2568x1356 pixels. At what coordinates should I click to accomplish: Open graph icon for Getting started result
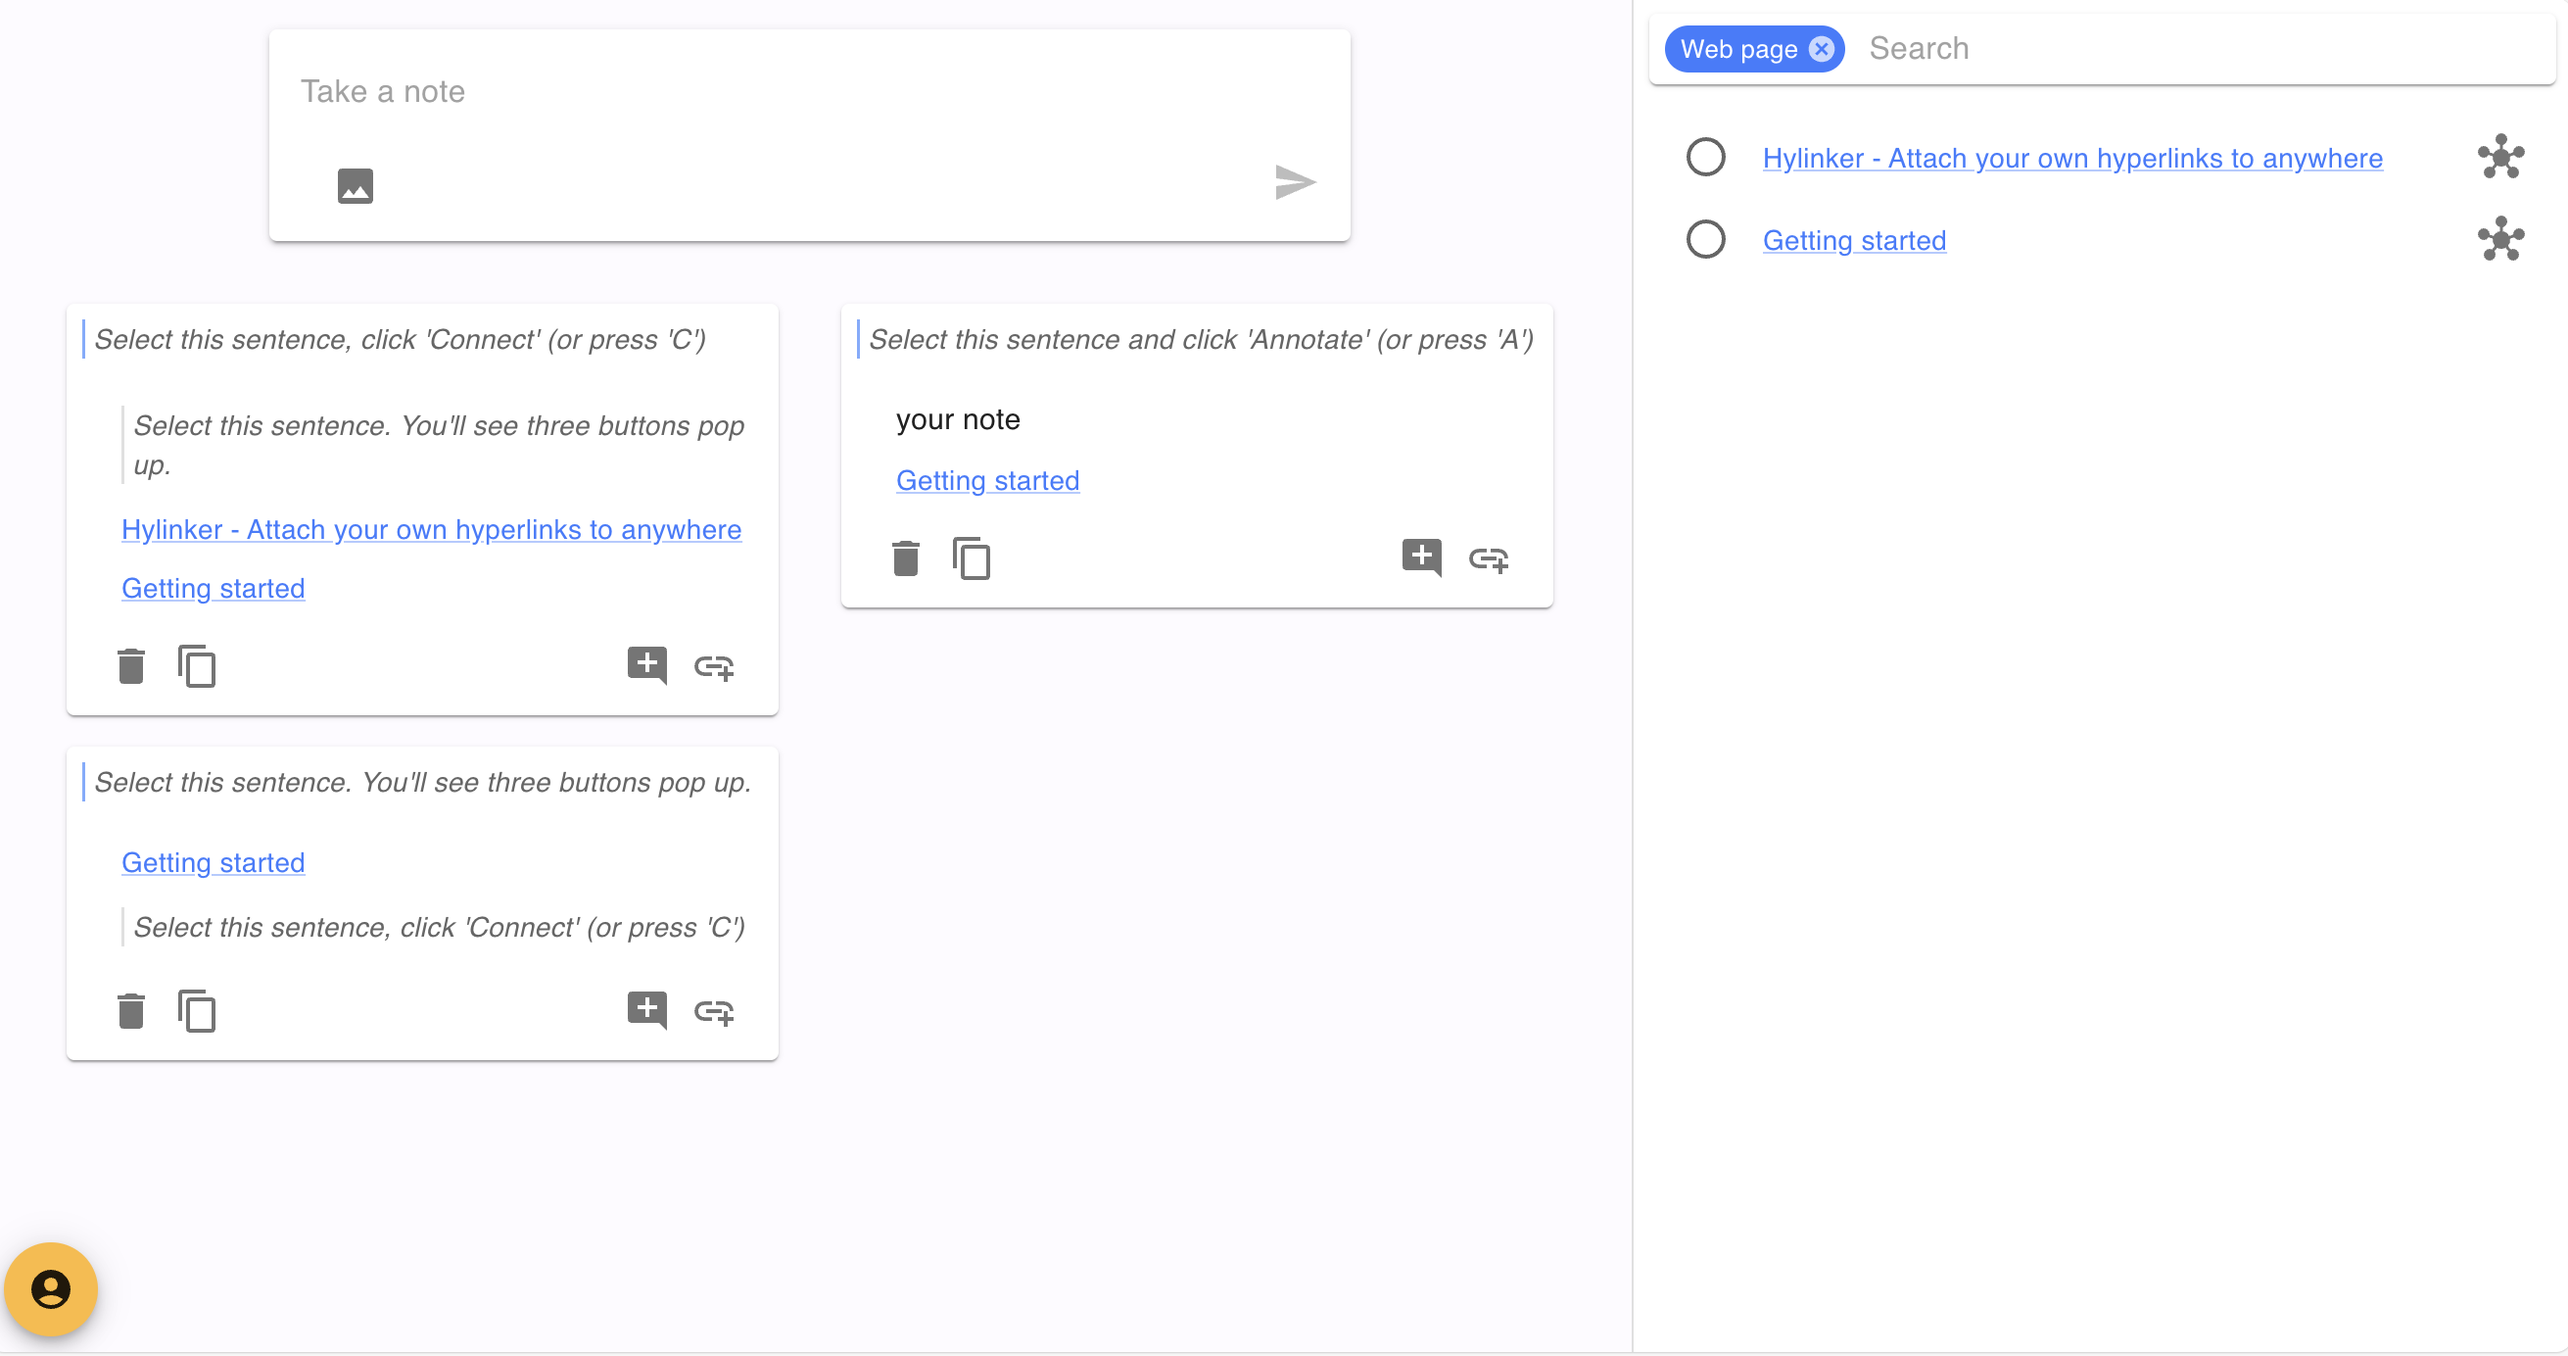(x=2500, y=239)
